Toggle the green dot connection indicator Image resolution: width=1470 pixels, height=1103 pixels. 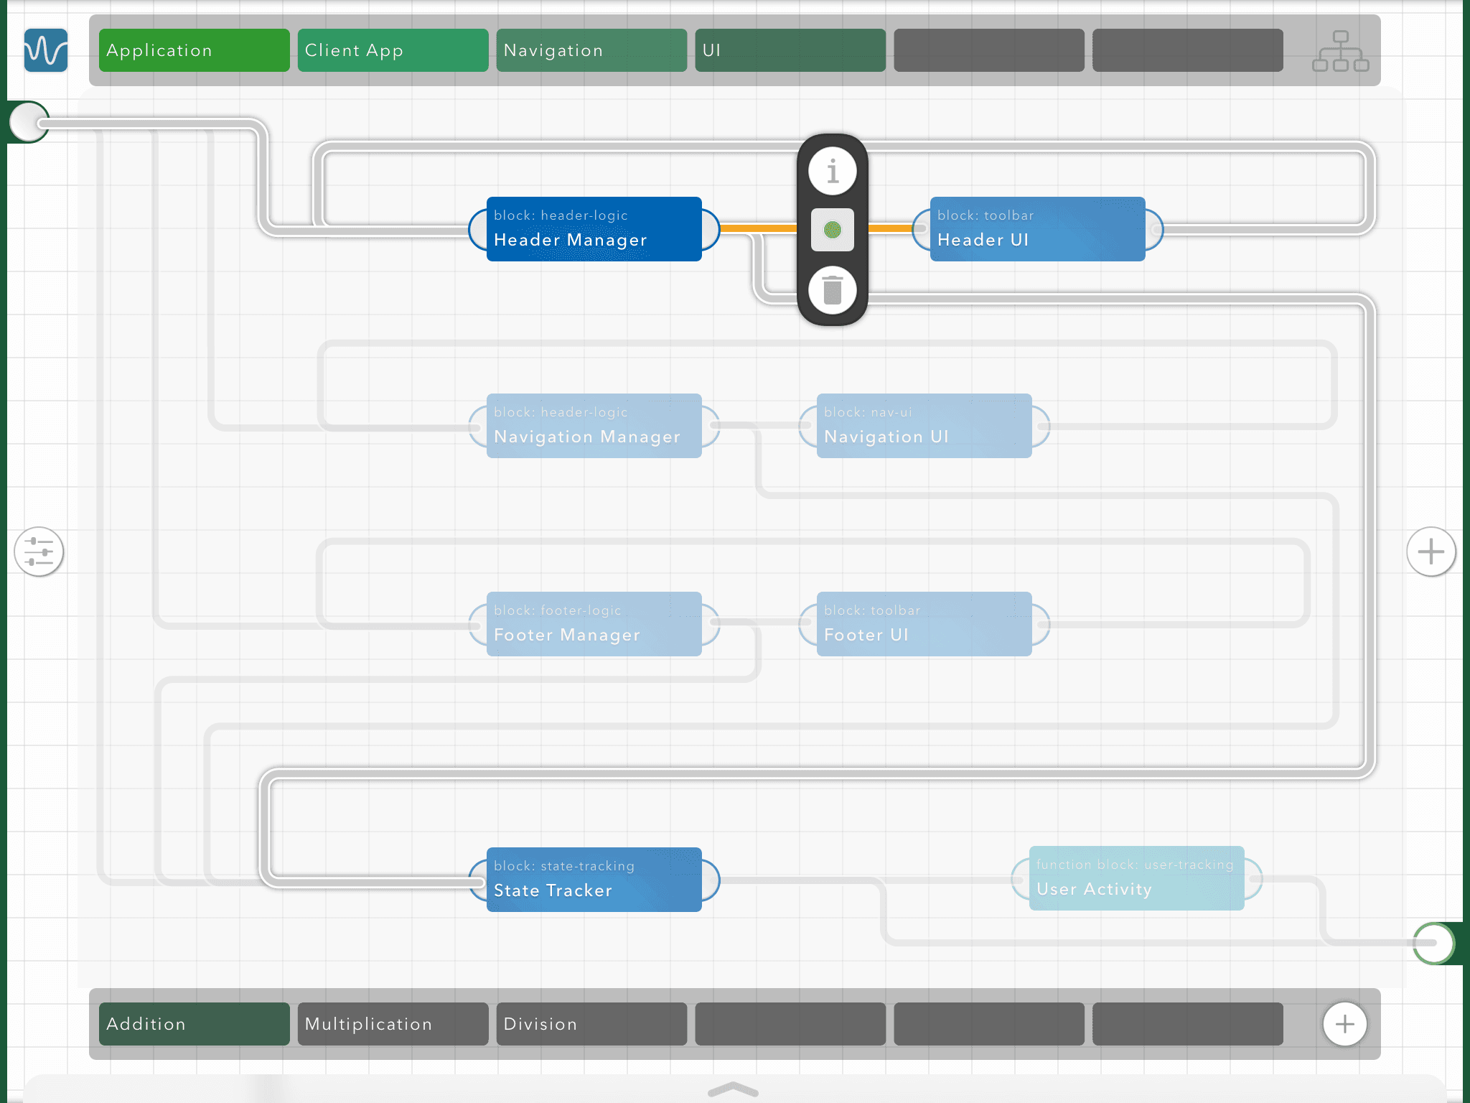click(832, 230)
